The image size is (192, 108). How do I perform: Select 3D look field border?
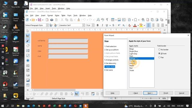coord(162,53)
